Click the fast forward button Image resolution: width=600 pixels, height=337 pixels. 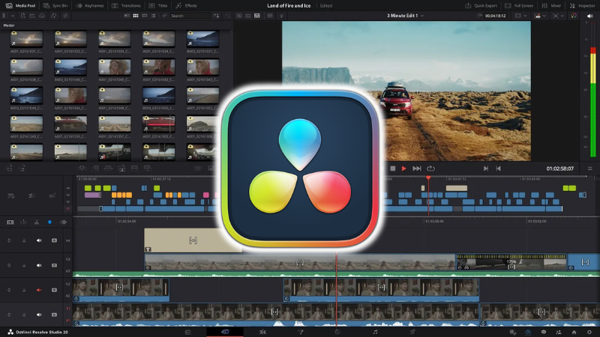pyautogui.click(x=417, y=168)
